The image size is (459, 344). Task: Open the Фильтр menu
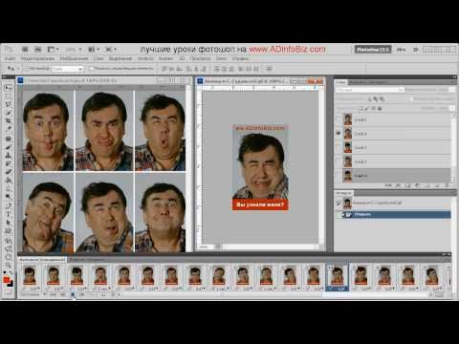pos(145,58)
